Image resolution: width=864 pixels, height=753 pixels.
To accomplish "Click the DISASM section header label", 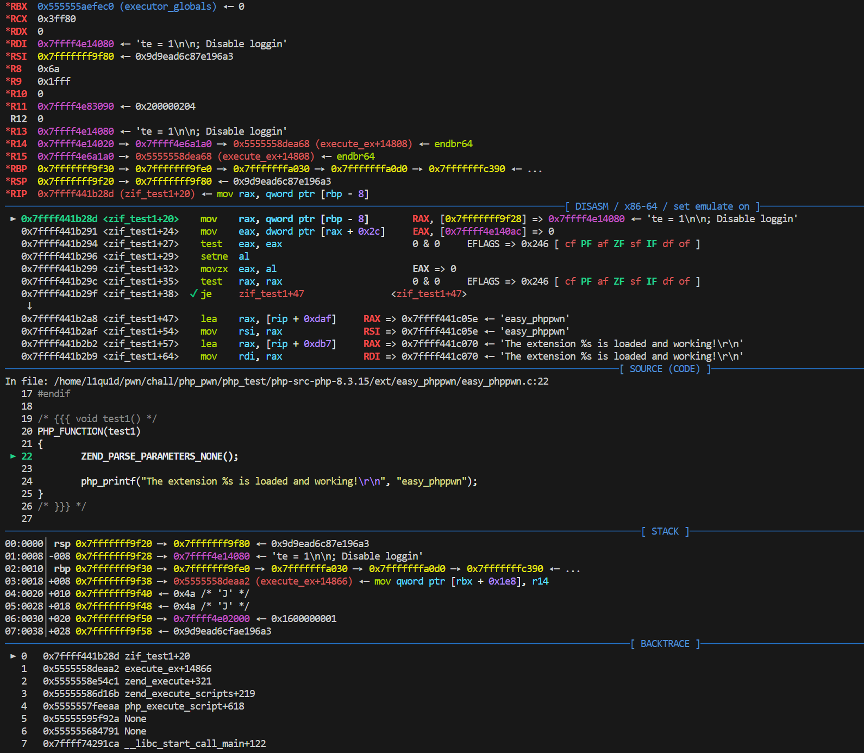I will (x=662, y=206).
